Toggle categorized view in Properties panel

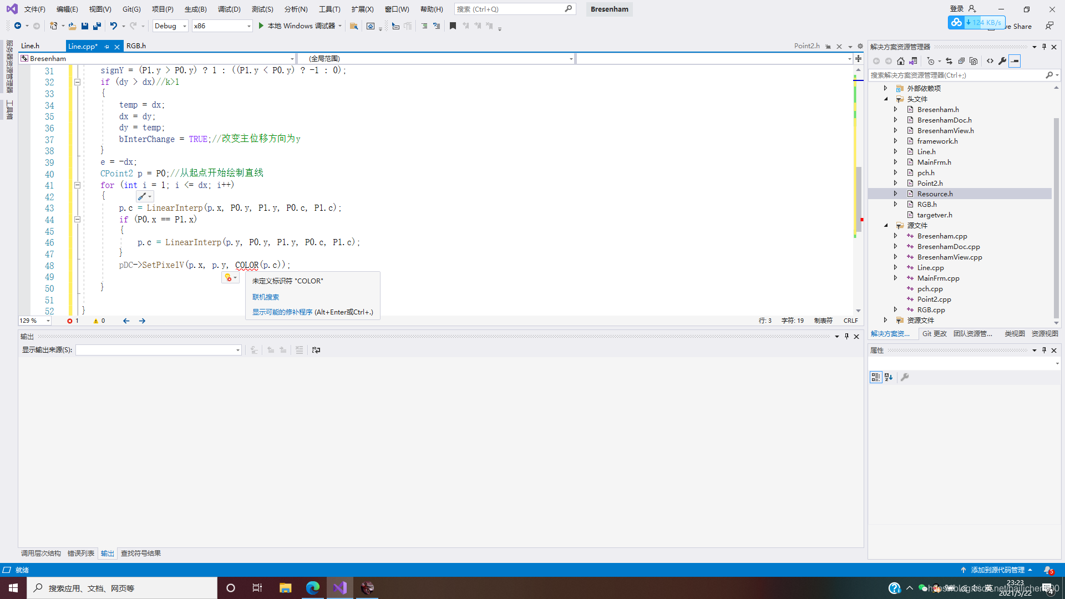point(875,377)
